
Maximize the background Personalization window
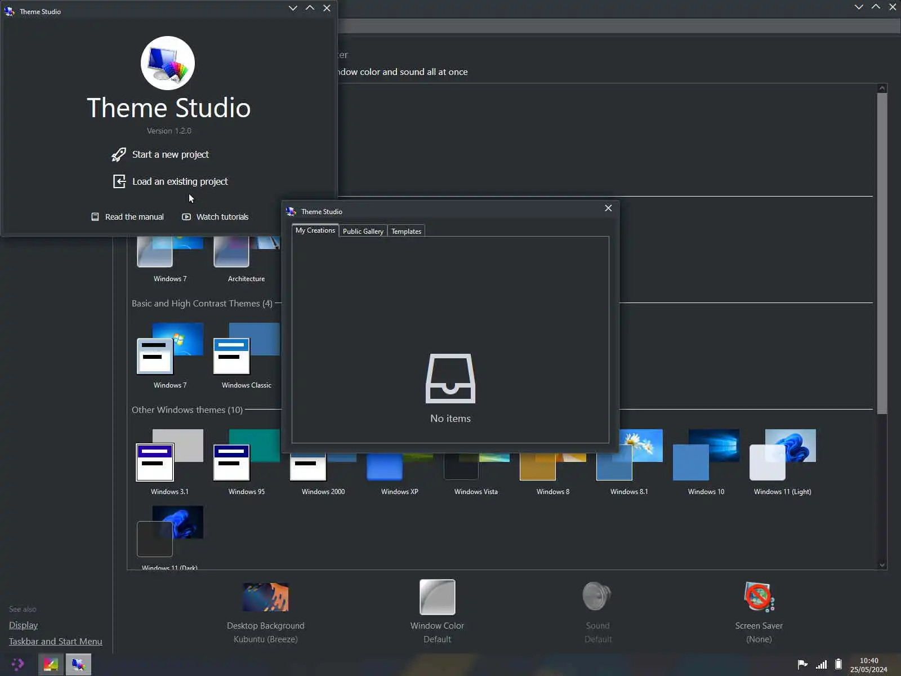click(876, 7)
